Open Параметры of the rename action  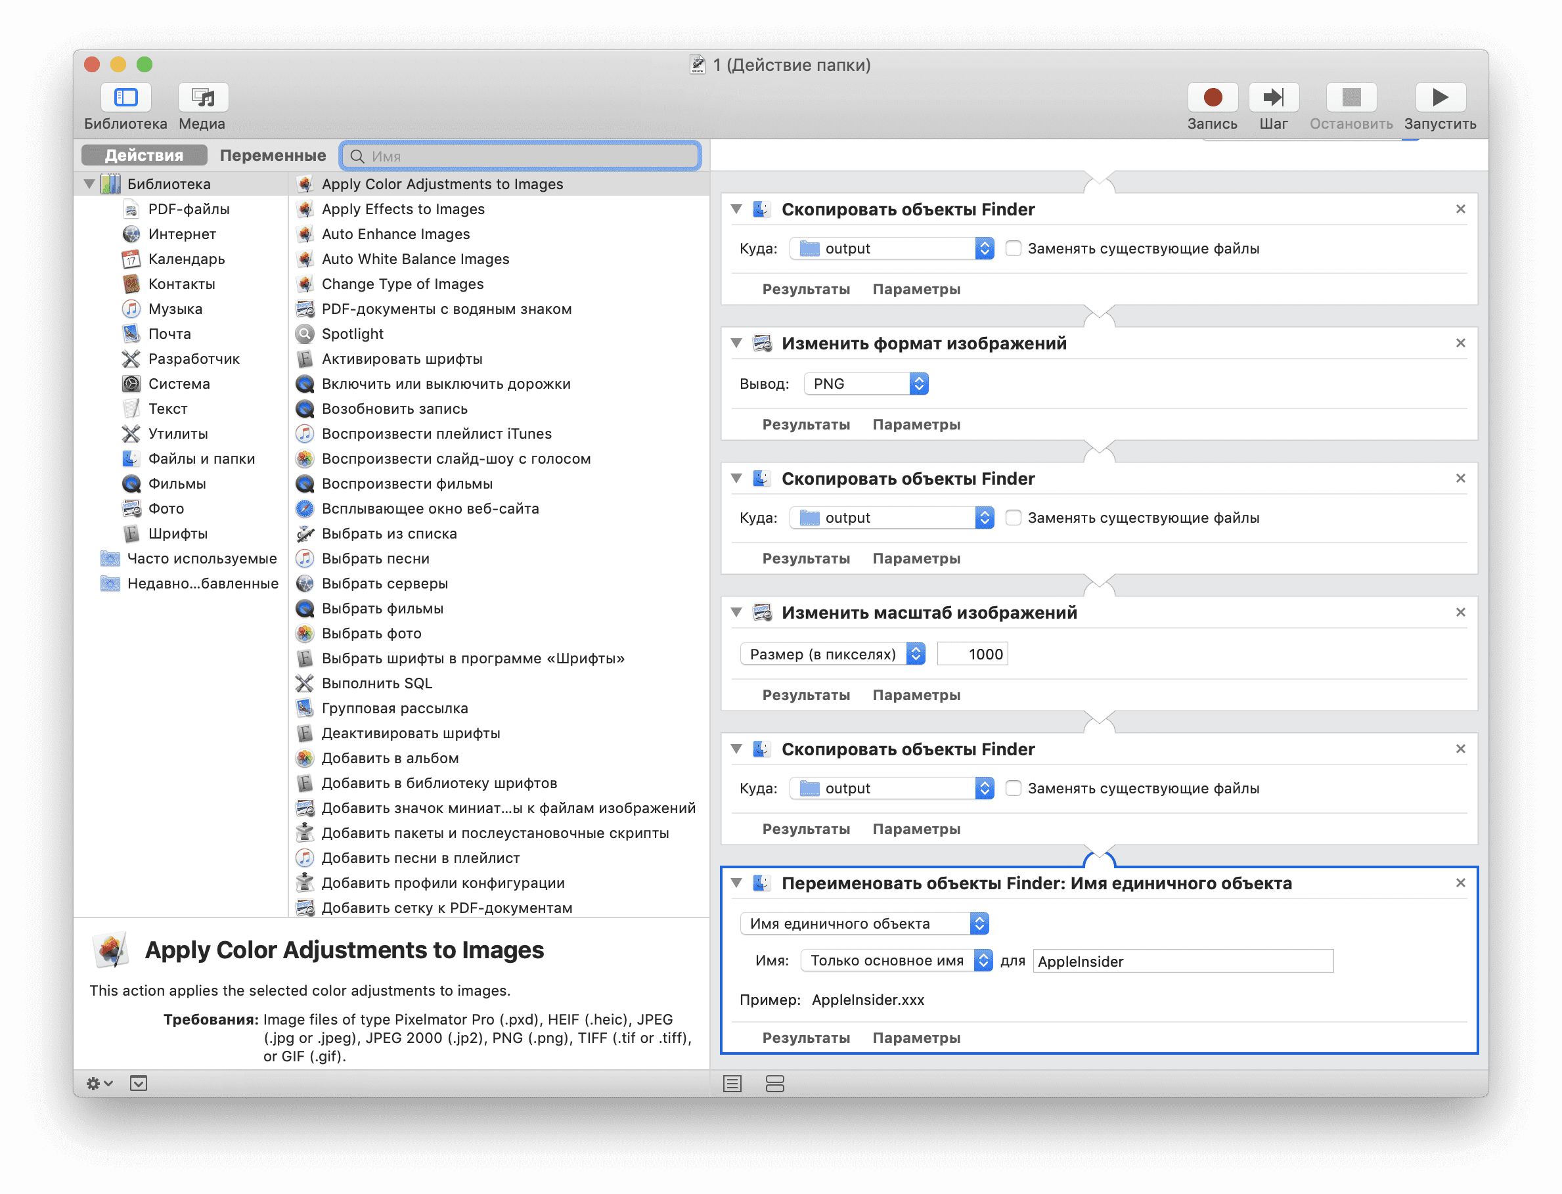(x=916, y=1038)
